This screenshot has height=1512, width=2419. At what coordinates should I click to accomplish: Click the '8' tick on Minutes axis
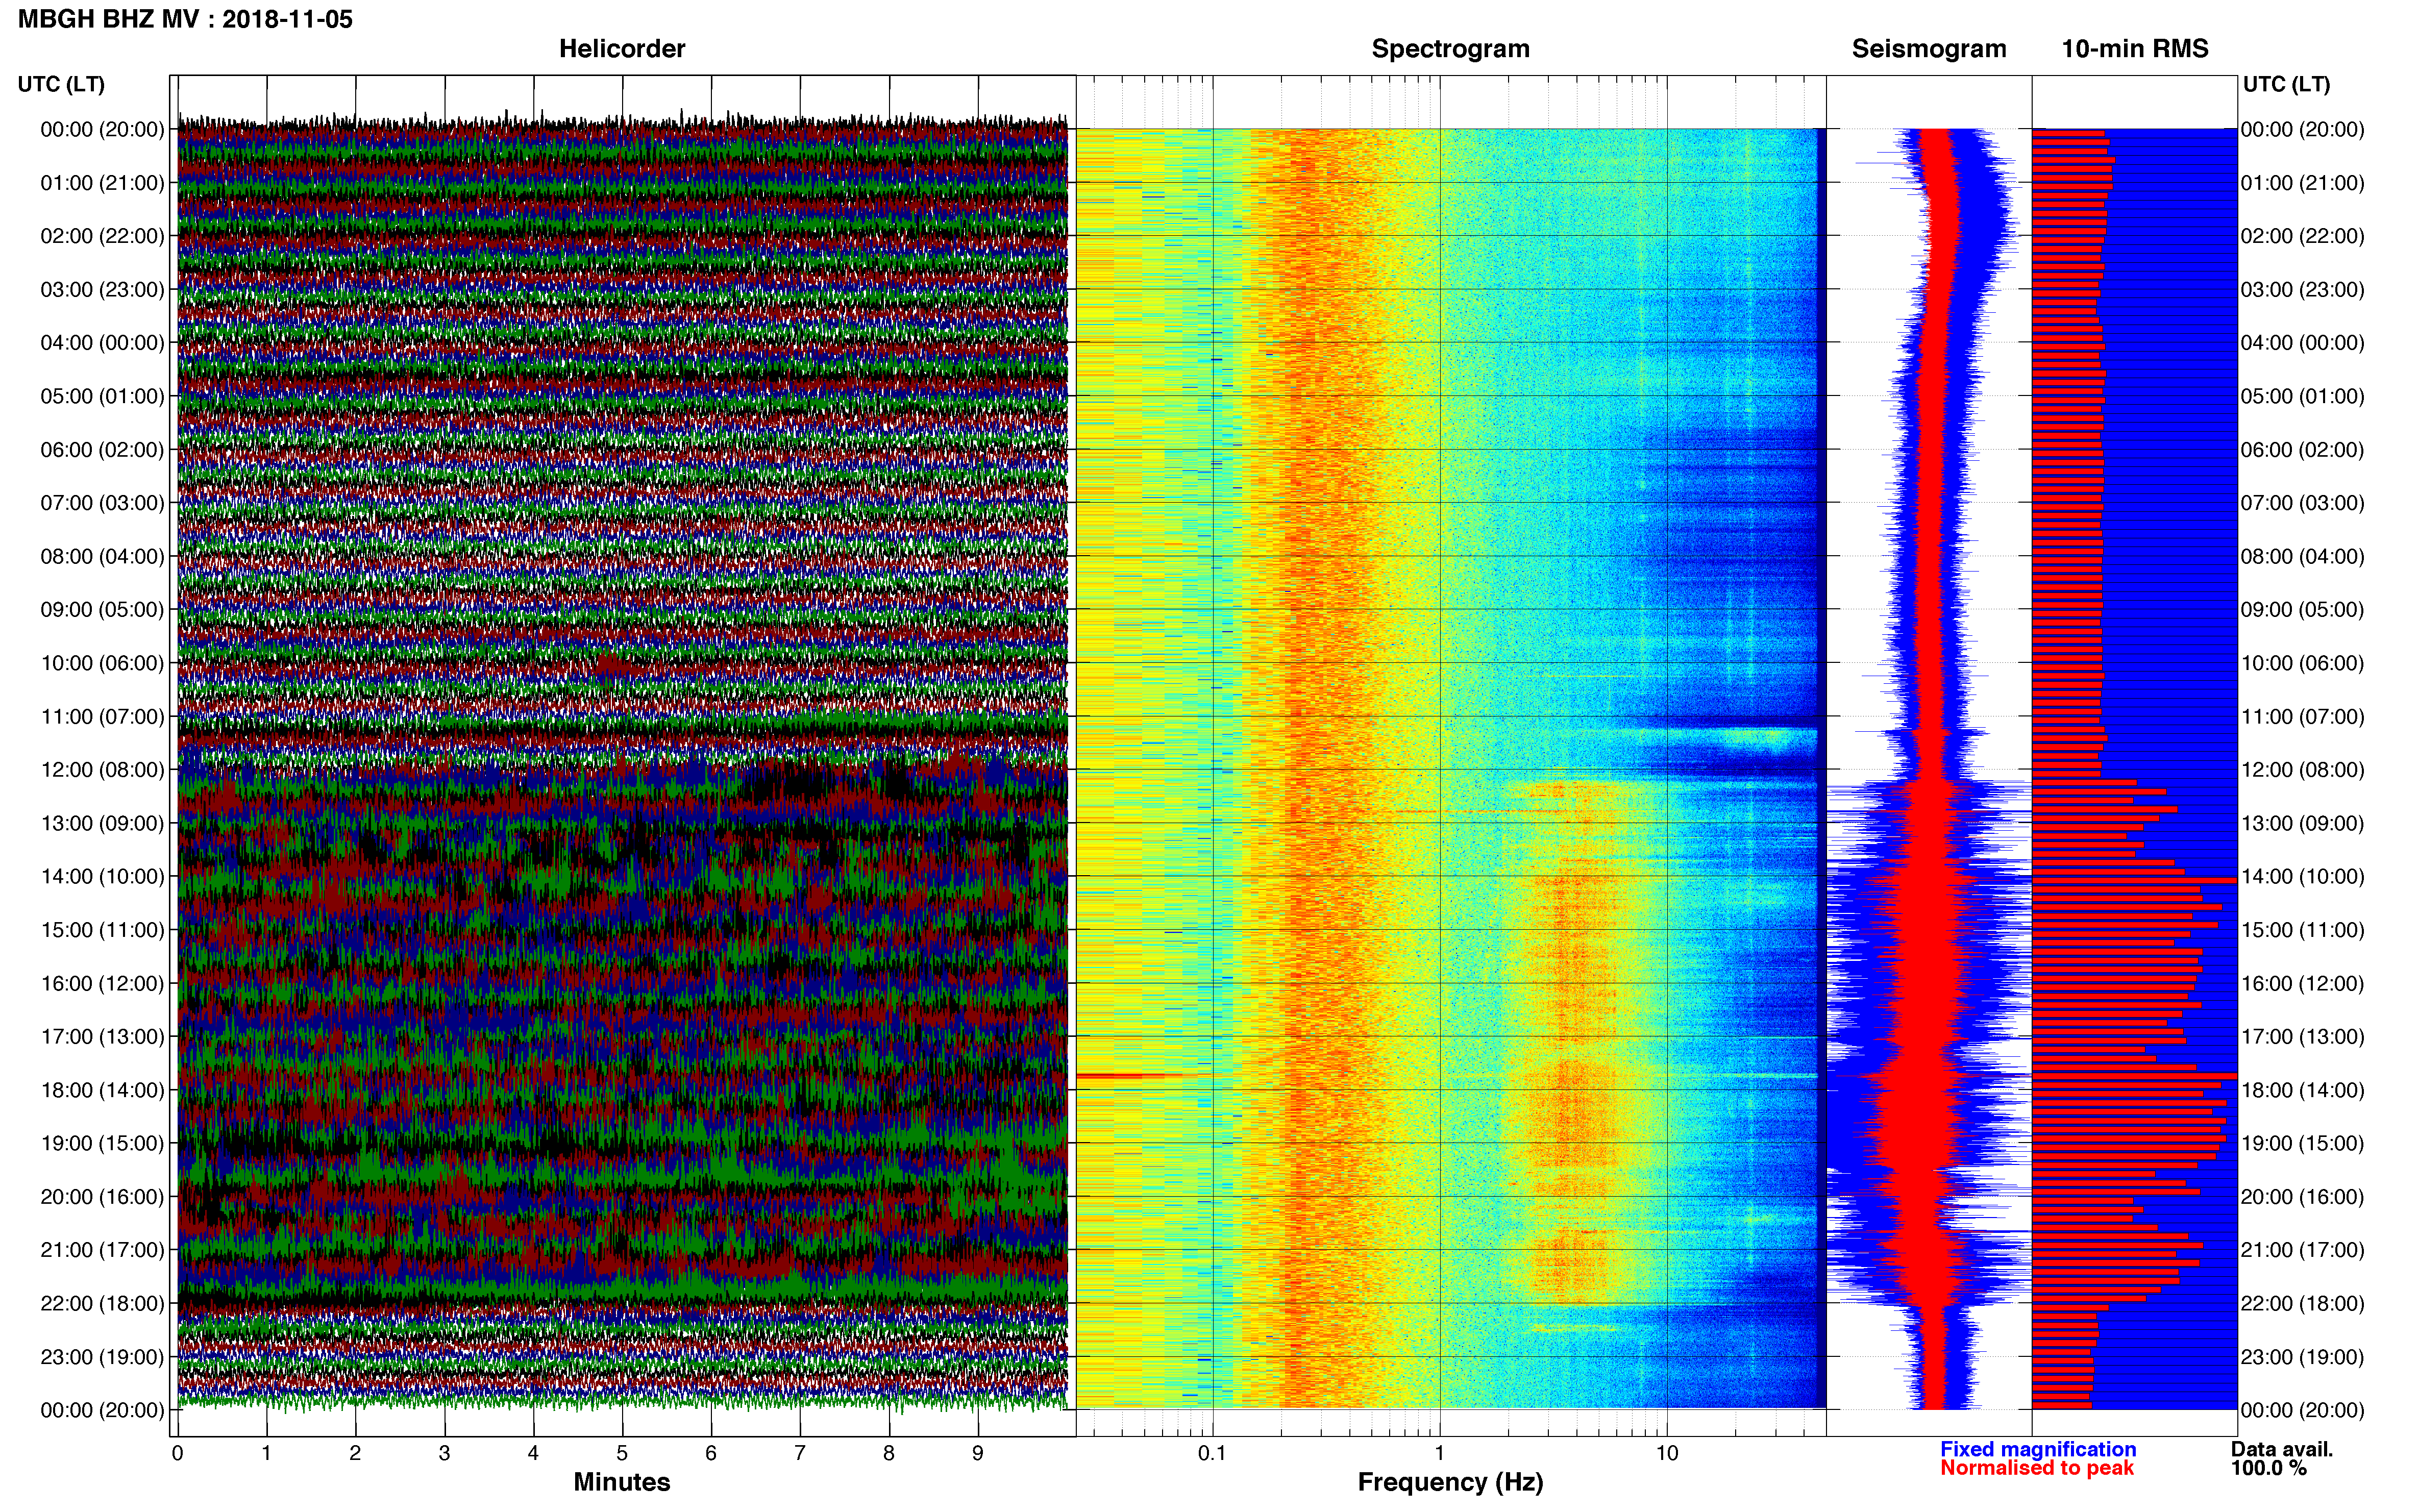(x=889, y=1454)
